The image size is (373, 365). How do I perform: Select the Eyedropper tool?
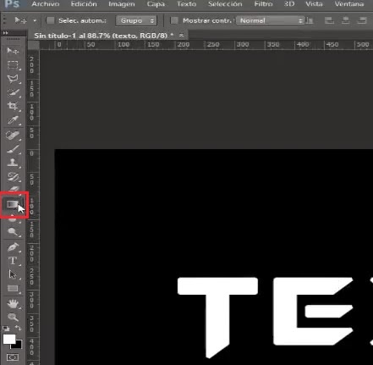(x=13, y=120)
